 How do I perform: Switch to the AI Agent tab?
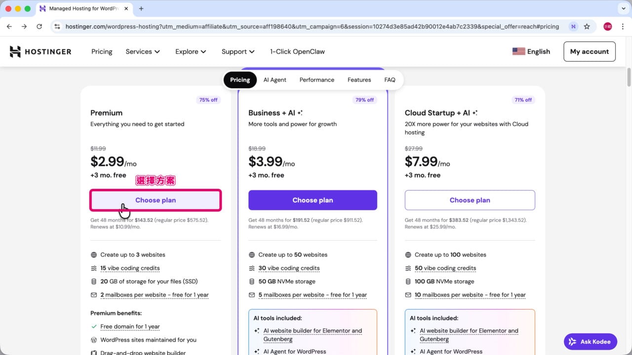[x=275, y=80]
